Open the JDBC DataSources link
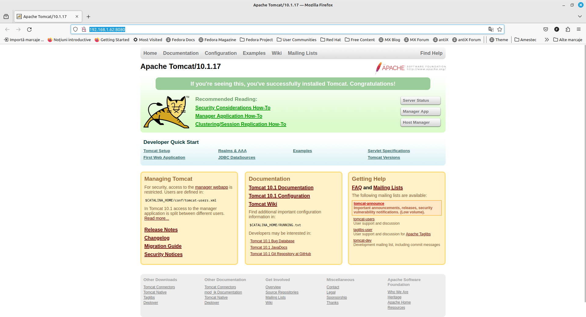The height and width of the screenshot is (317, 586). click(237, 158)
